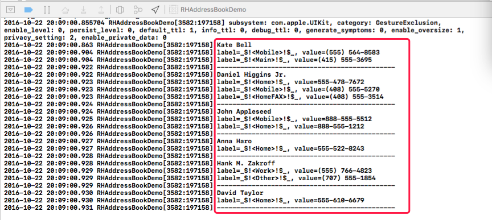Click the HomeFAX label line

[300, 97]
